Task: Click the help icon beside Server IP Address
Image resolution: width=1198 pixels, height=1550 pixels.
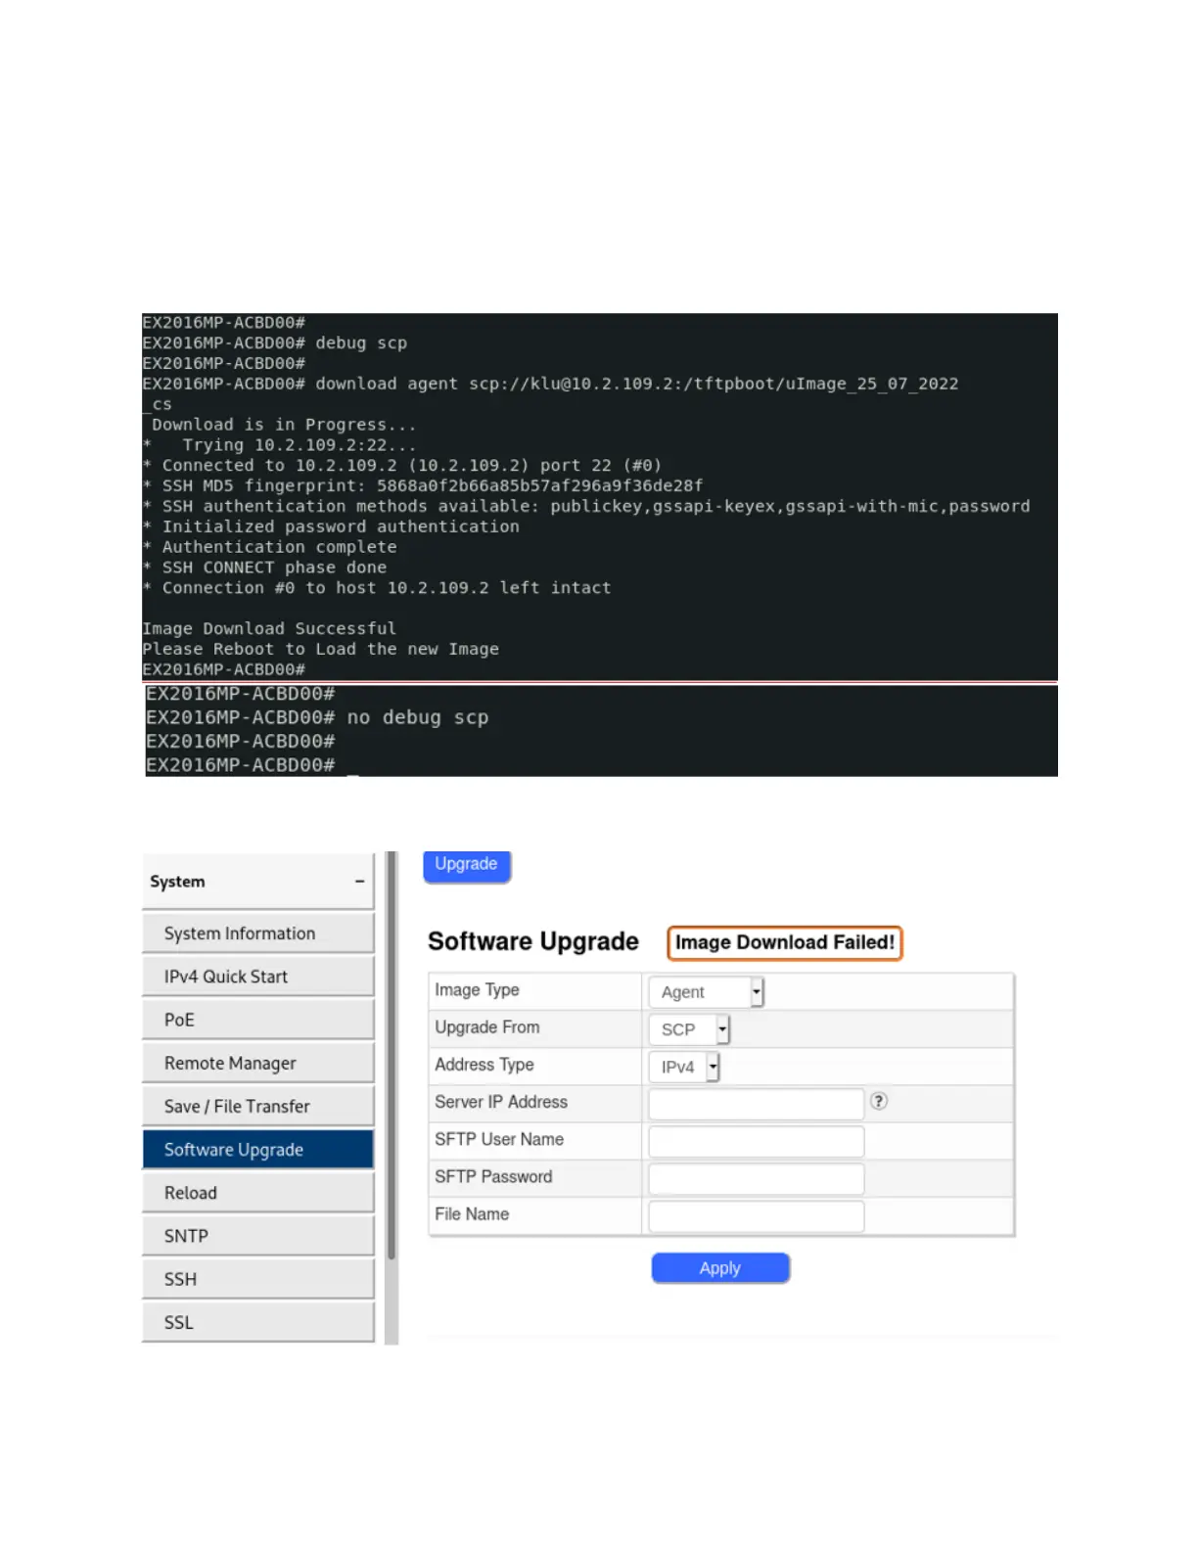Action: click(879, 1101)
